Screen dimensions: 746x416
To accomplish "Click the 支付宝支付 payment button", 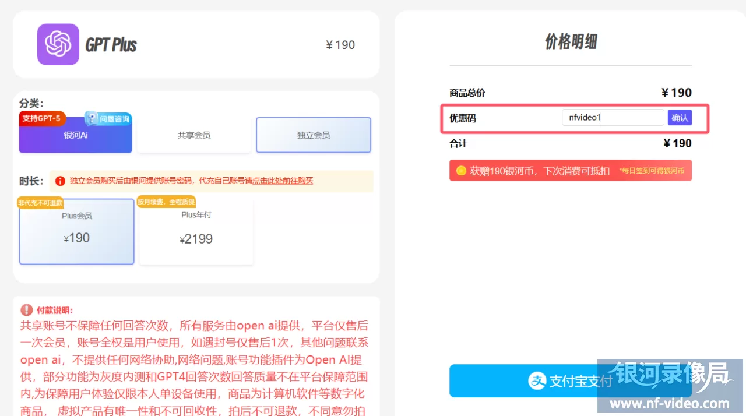I will click(570, 381).
